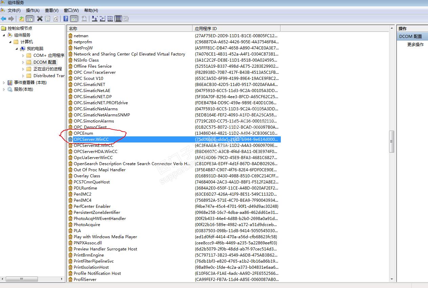Click the blue Help question-mark icon
This screenshot has width=428, height=288.
[x=66, y=19]
